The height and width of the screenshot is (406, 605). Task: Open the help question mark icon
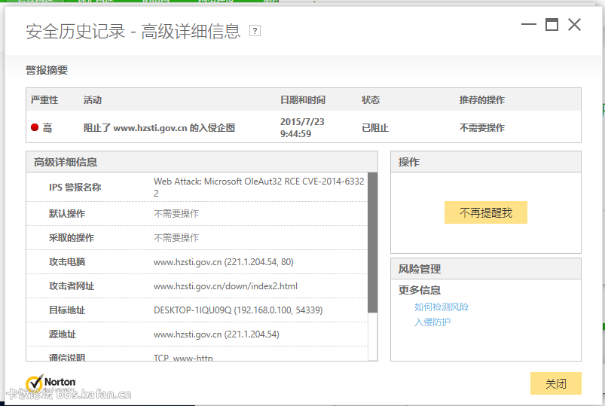tap(255, 30)
